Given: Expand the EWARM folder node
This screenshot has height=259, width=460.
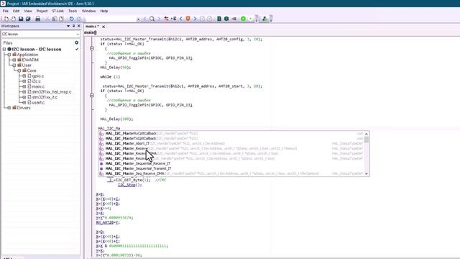Looking at the screenshot, I should tap(14, 60).
